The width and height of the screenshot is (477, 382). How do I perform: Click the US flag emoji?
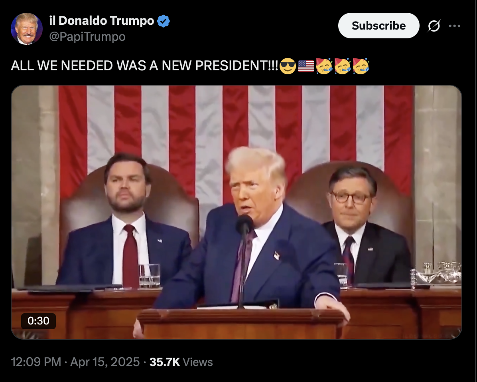click(x=306, y=66)
